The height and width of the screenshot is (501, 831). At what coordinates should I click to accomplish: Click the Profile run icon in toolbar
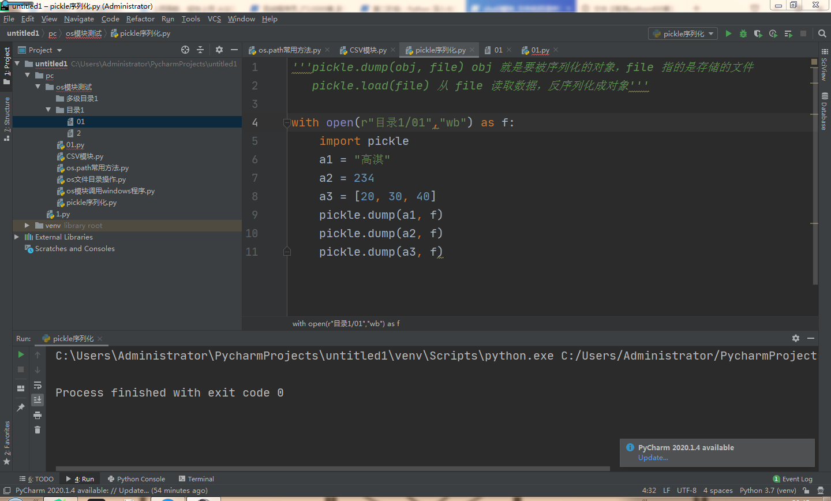[x=773, y=33]
